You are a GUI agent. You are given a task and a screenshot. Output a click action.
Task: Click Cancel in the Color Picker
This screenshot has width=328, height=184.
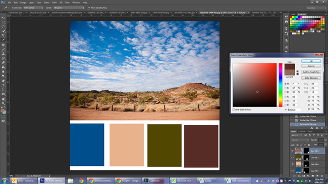point(311,66)
